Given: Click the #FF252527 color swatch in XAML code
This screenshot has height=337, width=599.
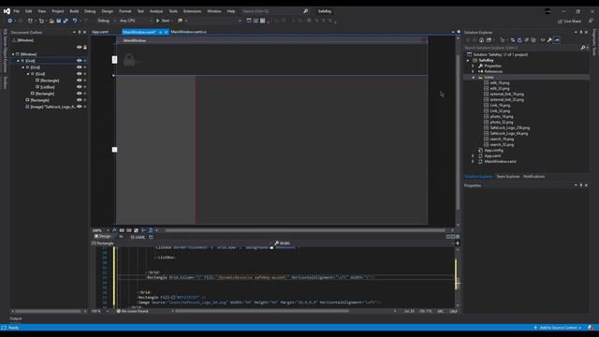Looking at the screenshot, I should [173, 298].
